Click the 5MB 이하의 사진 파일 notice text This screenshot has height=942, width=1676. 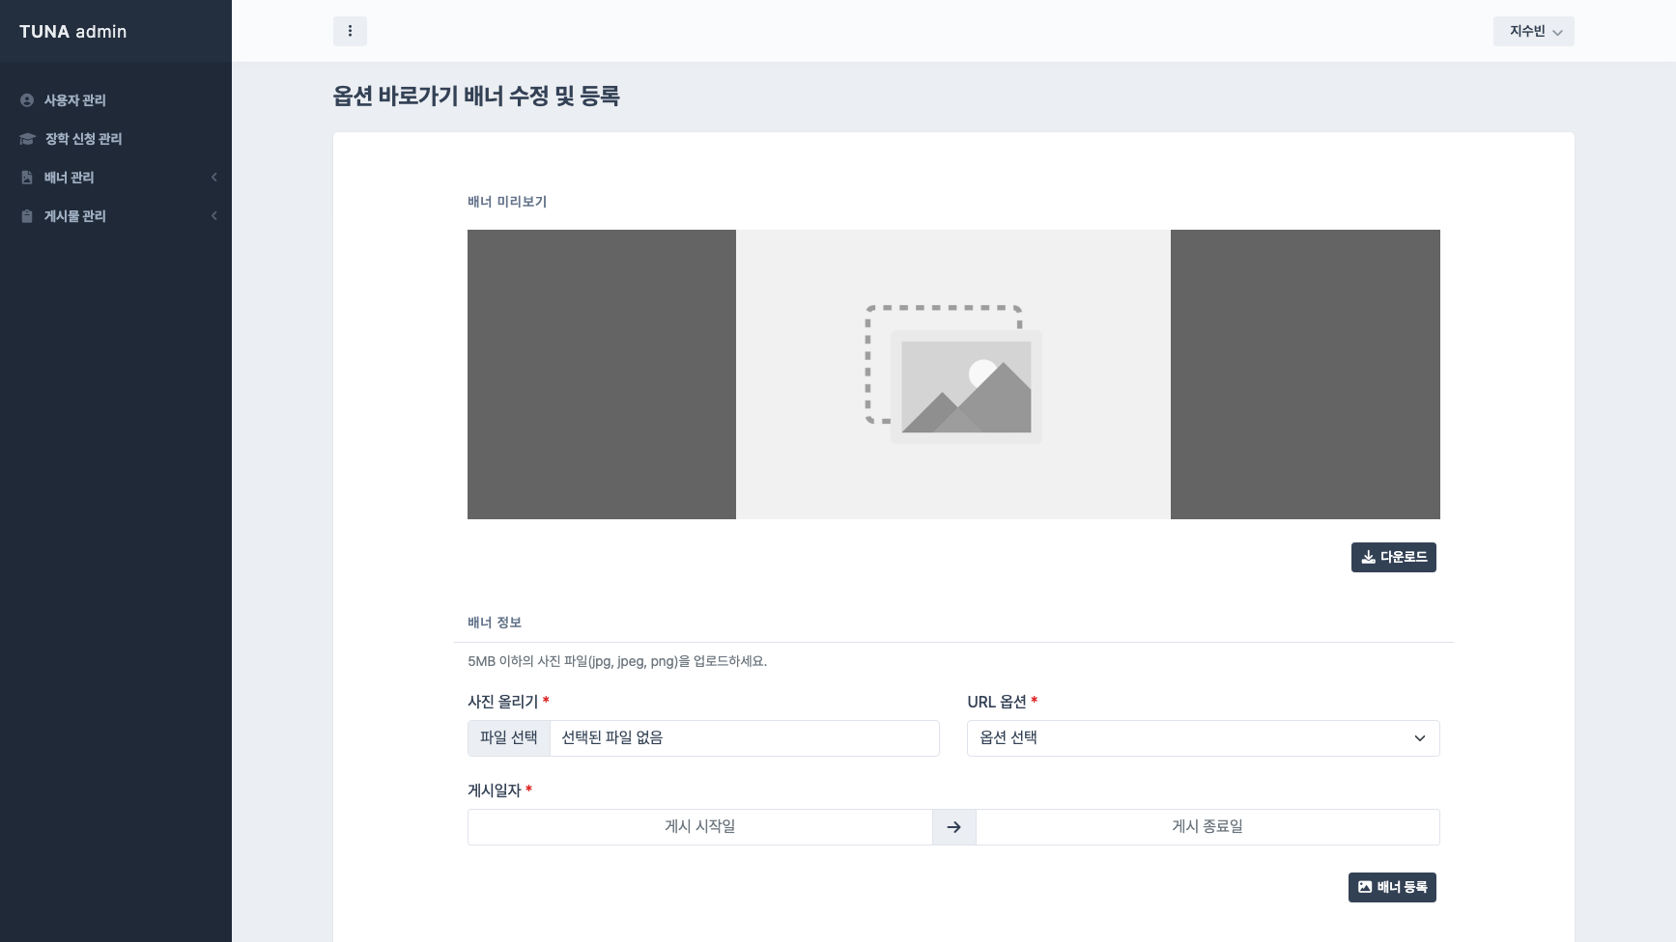click(617, 661)
